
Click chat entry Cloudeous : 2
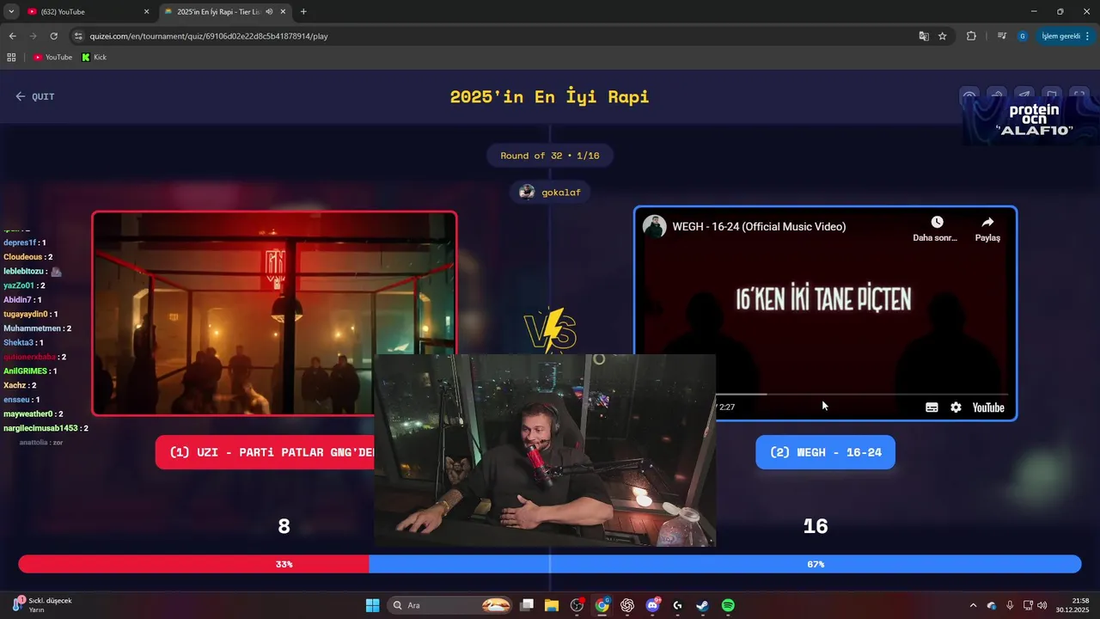(x=28, y=257)
